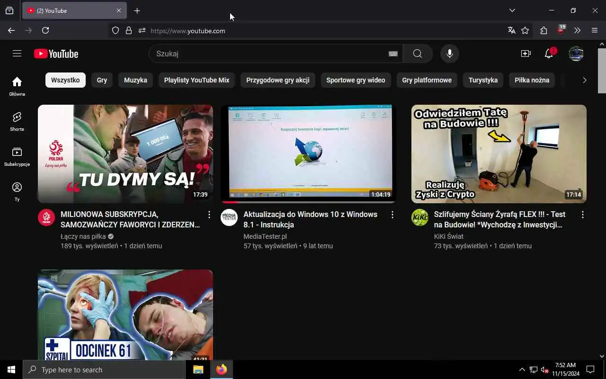
Task: Open the Firefox View button
Action: point(9,10)
